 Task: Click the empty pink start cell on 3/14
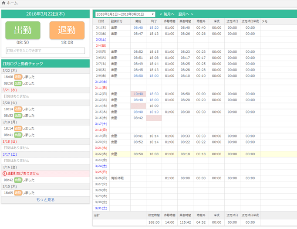click(x=138, y=106)
